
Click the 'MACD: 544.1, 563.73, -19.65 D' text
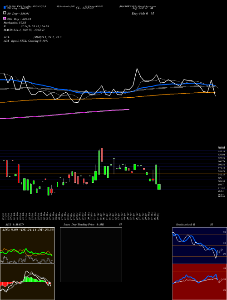(24, 30)
